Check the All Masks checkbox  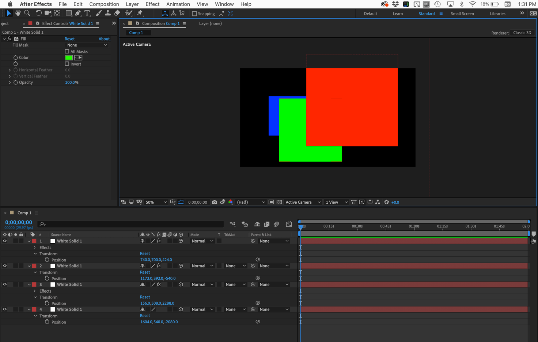[x=67, y=52]
